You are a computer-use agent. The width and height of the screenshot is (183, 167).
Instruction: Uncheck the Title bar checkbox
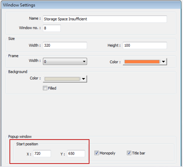click(x=129, y=153)
